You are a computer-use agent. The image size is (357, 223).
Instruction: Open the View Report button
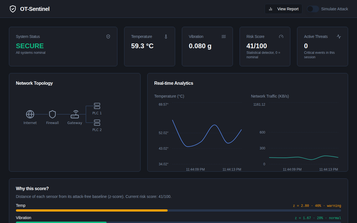point(283,9)
